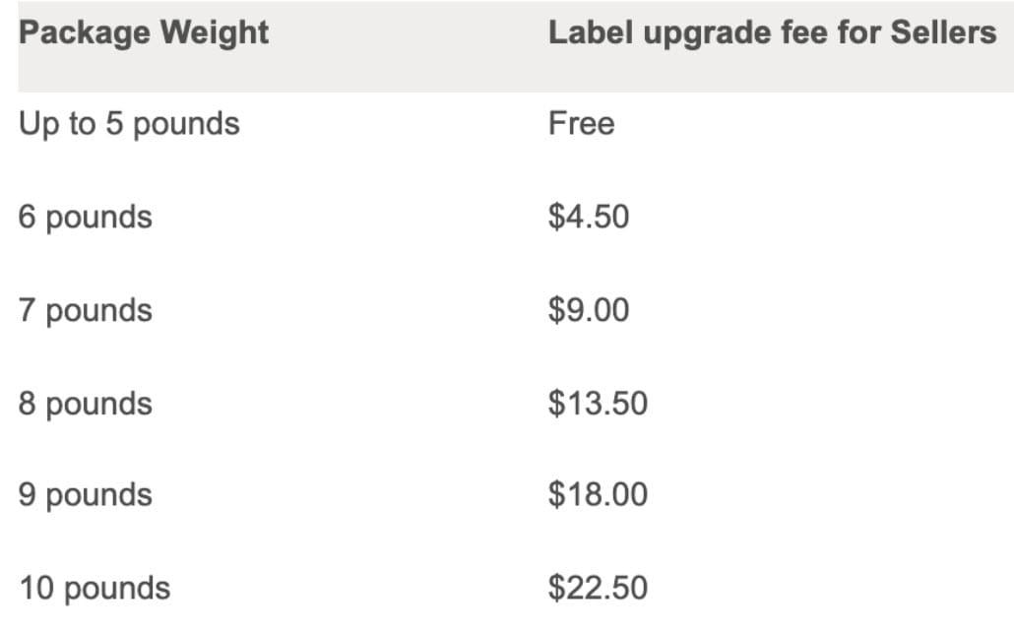Click the 8 pounds weight cell
Screen dimensions: 1014x633
[x=86, y=403]
